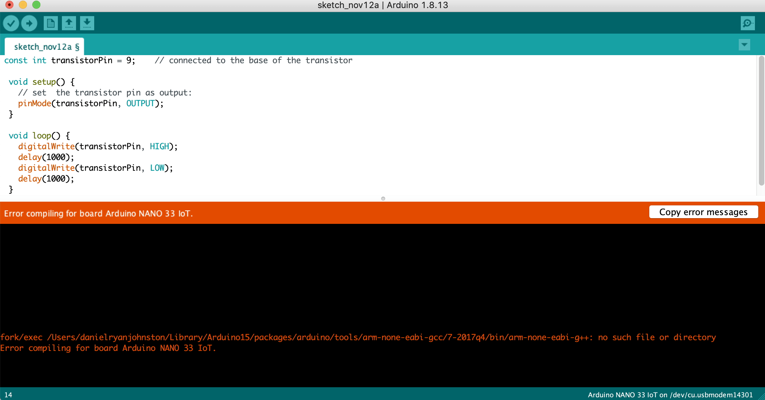This screenshot has height=400, width=765.
Task: Click the fork/exec error line in console
Action: [x=358, y=337]
